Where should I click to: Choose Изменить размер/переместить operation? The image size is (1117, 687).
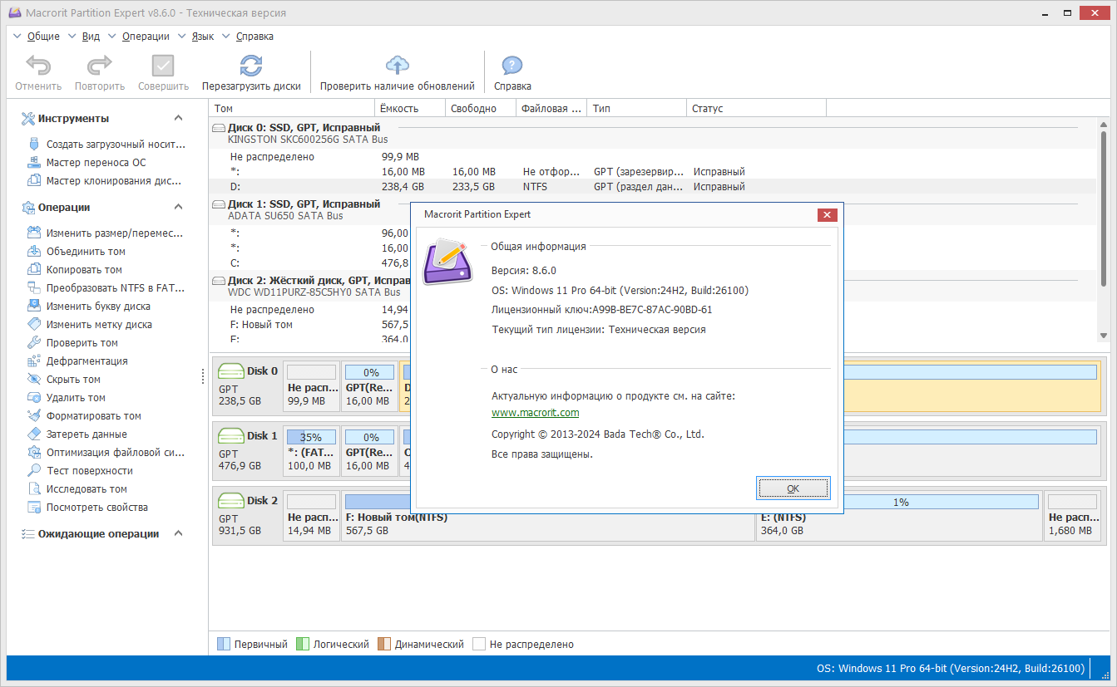(107, 233)
